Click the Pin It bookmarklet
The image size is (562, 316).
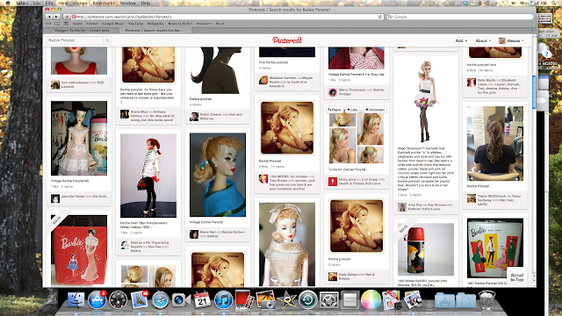(220, 24)
